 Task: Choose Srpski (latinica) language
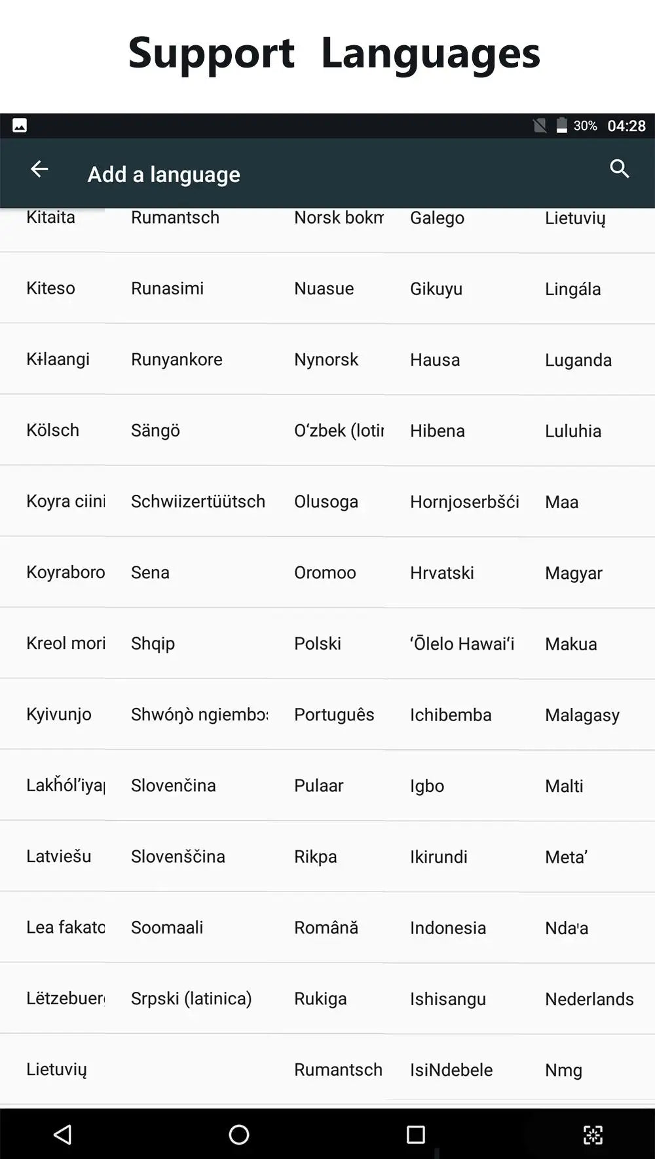[191, 998]
